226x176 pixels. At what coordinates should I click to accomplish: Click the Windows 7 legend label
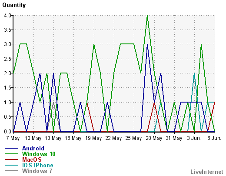point(37,171)
